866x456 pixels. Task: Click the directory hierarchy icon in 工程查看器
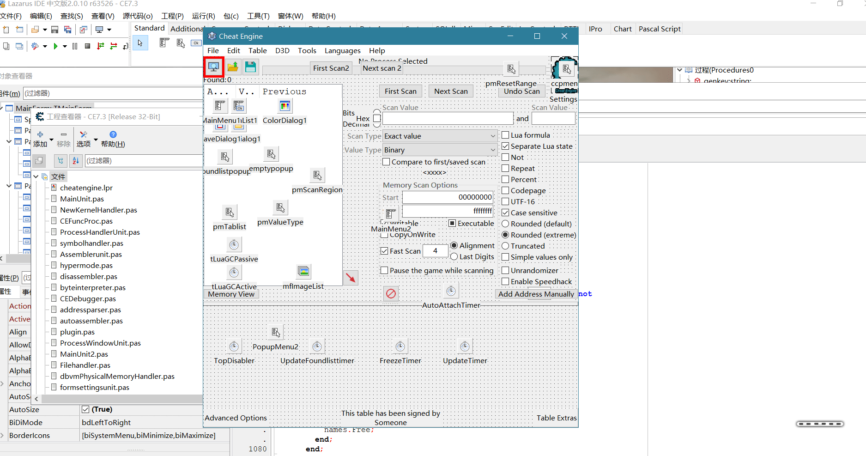[60, 161]
